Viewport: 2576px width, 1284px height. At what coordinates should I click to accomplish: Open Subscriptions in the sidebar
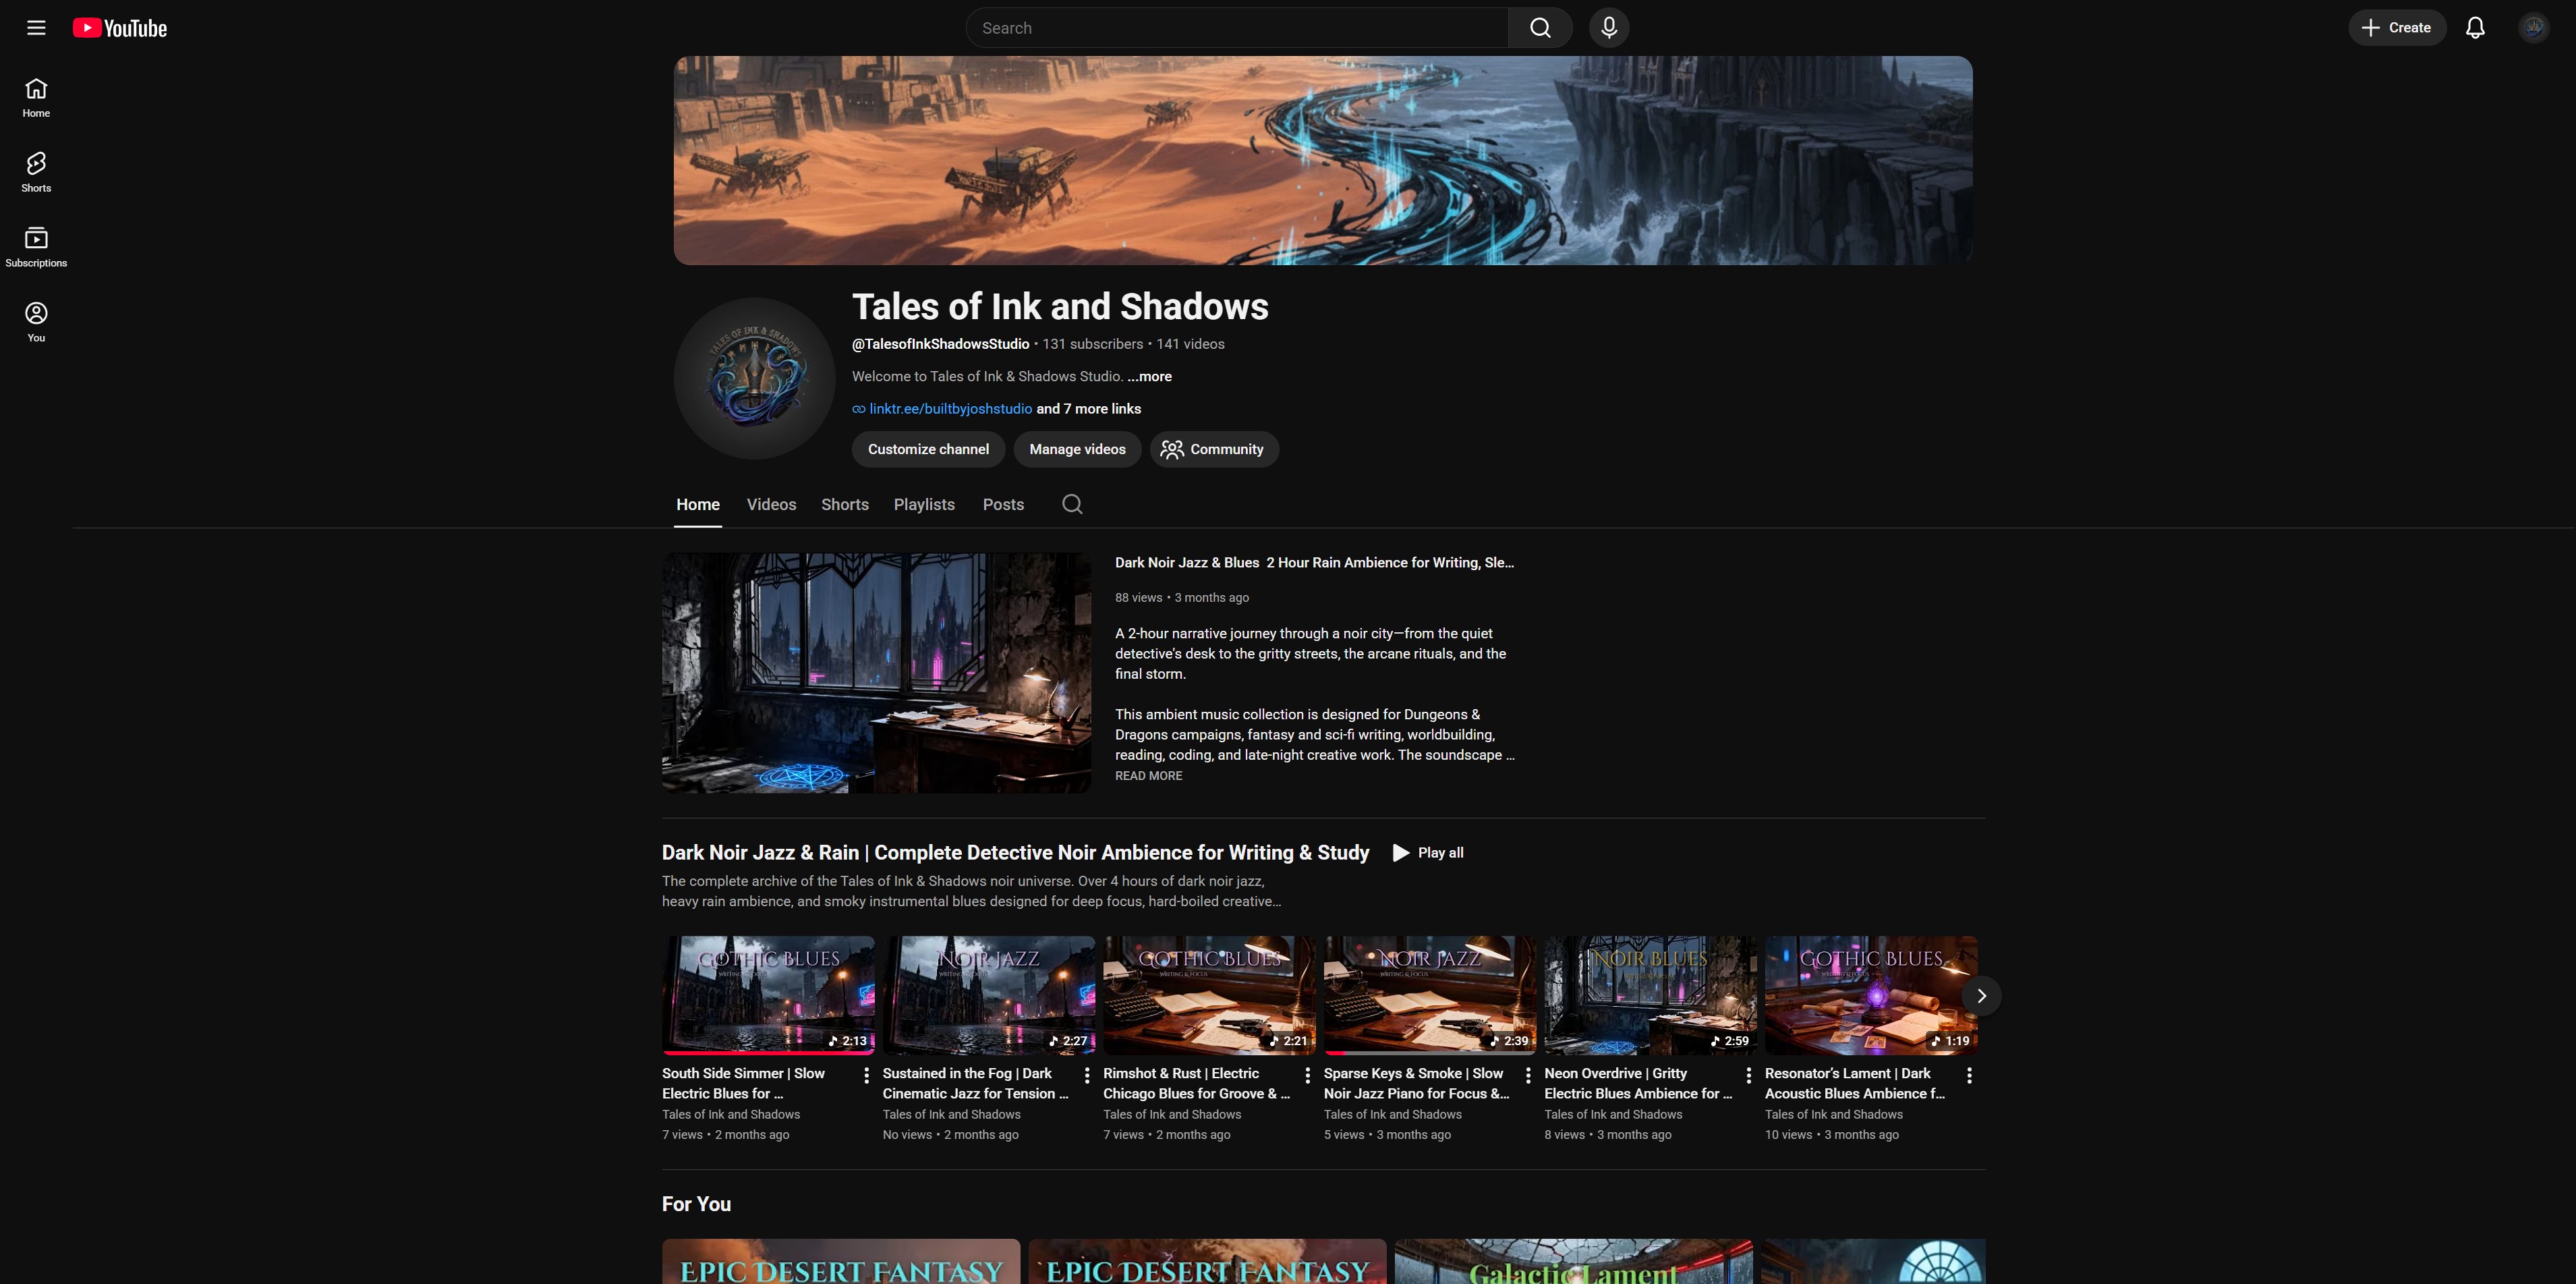tap(36, 248)
